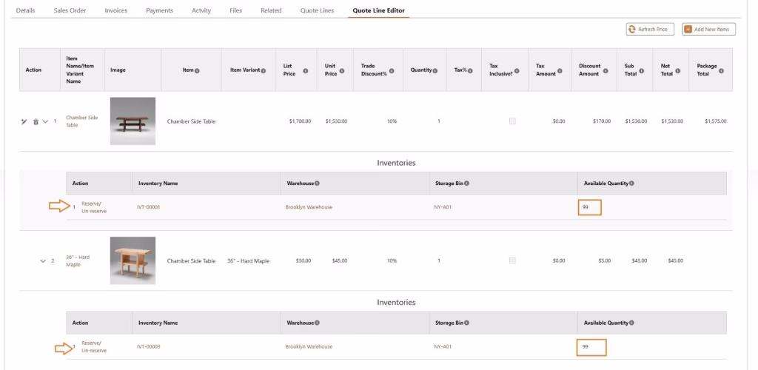
Task: Click the info icon next to Item Variant
Action: [264, 70]
